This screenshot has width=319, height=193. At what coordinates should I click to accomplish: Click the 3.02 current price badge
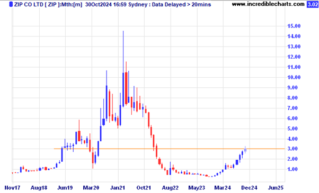(x=312, y=4)
